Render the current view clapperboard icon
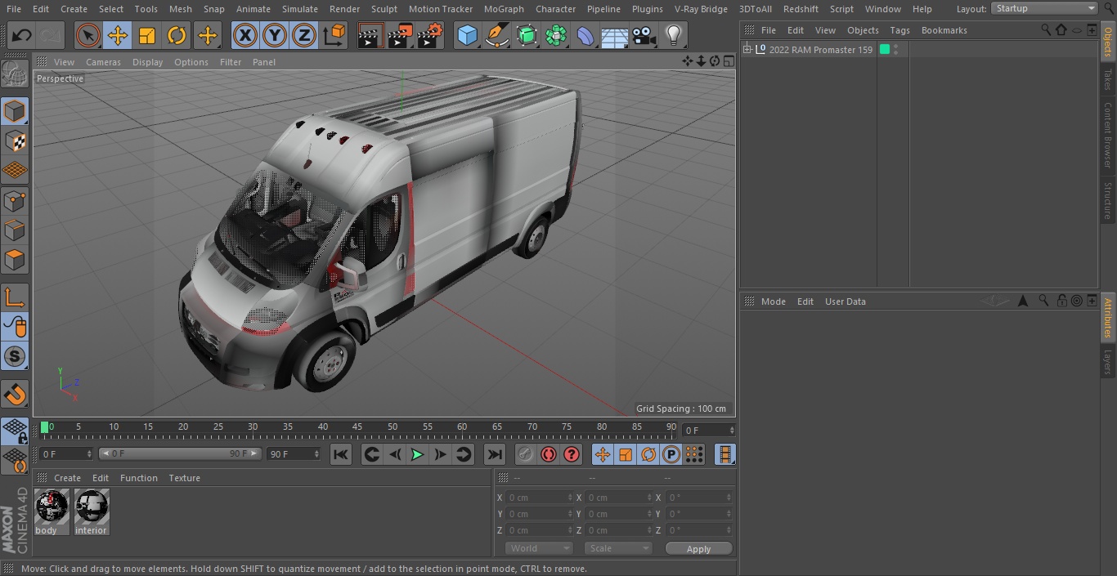Viewport: 1117px width, 576px height. tap(370, 36)
